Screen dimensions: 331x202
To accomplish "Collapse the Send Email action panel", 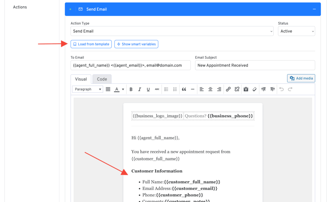I will 314,9.
